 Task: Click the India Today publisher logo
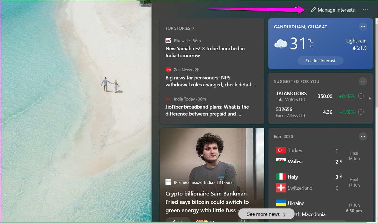168,99
